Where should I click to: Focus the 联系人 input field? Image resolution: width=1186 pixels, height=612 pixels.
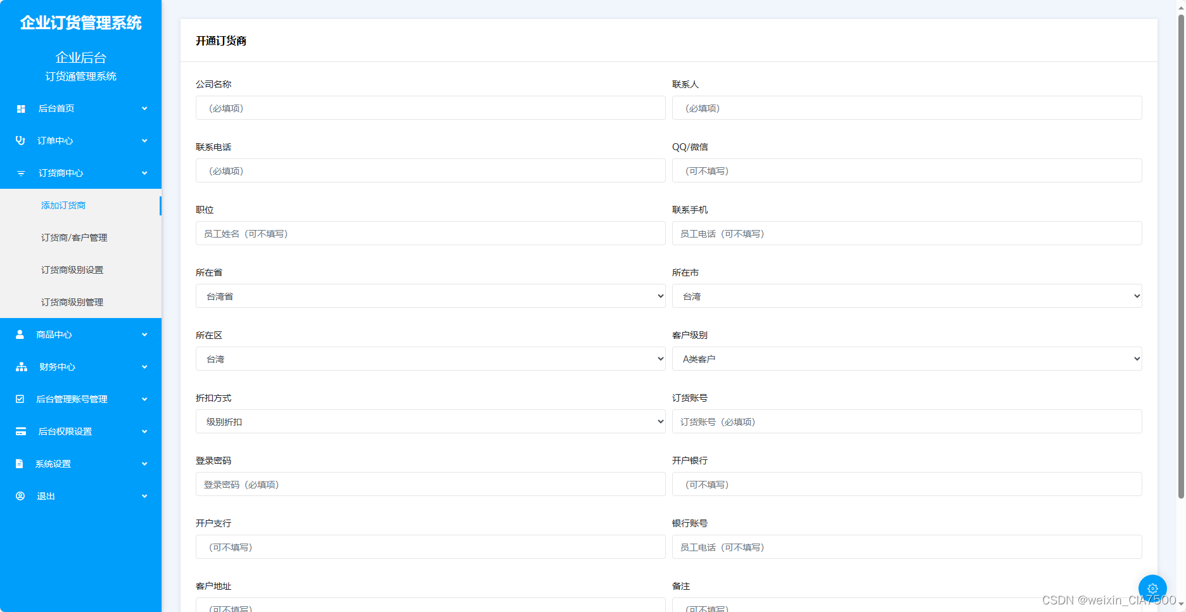coord(907,108)
